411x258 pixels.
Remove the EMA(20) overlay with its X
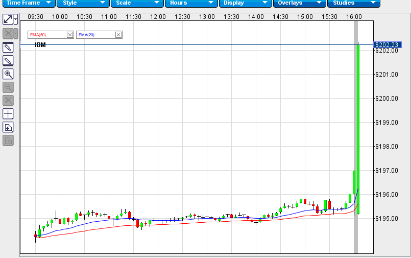[118, 35]
